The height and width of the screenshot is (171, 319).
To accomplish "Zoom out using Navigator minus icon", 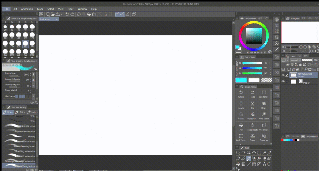I will pyautogui.click(x=301, y=47).
